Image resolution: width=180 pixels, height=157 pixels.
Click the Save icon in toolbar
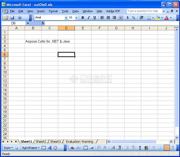12,18
